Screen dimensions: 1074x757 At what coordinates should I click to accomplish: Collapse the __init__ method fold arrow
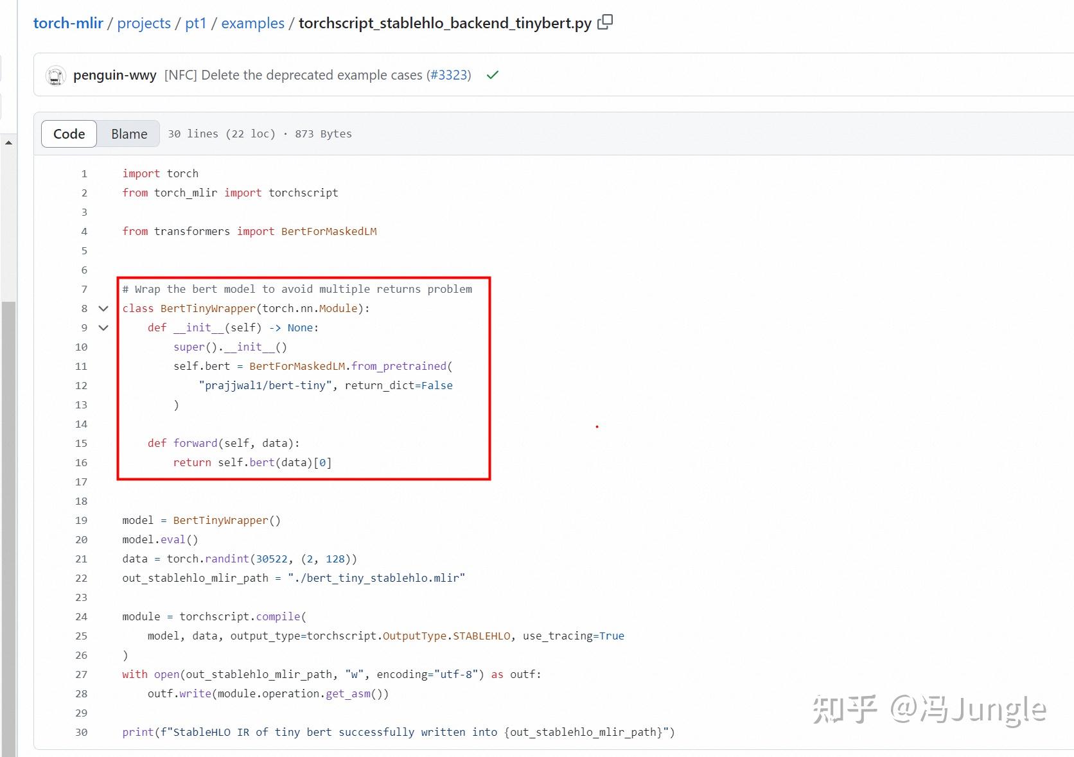tap(103, 328)
